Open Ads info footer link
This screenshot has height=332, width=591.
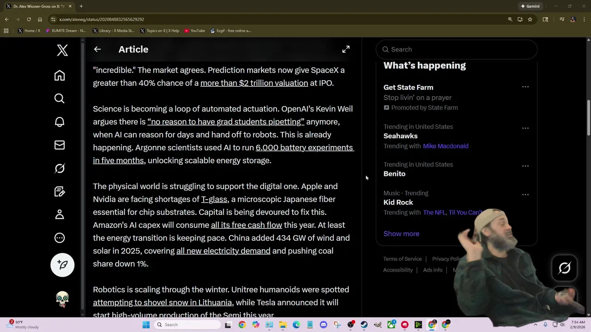[x=433, y=270]
